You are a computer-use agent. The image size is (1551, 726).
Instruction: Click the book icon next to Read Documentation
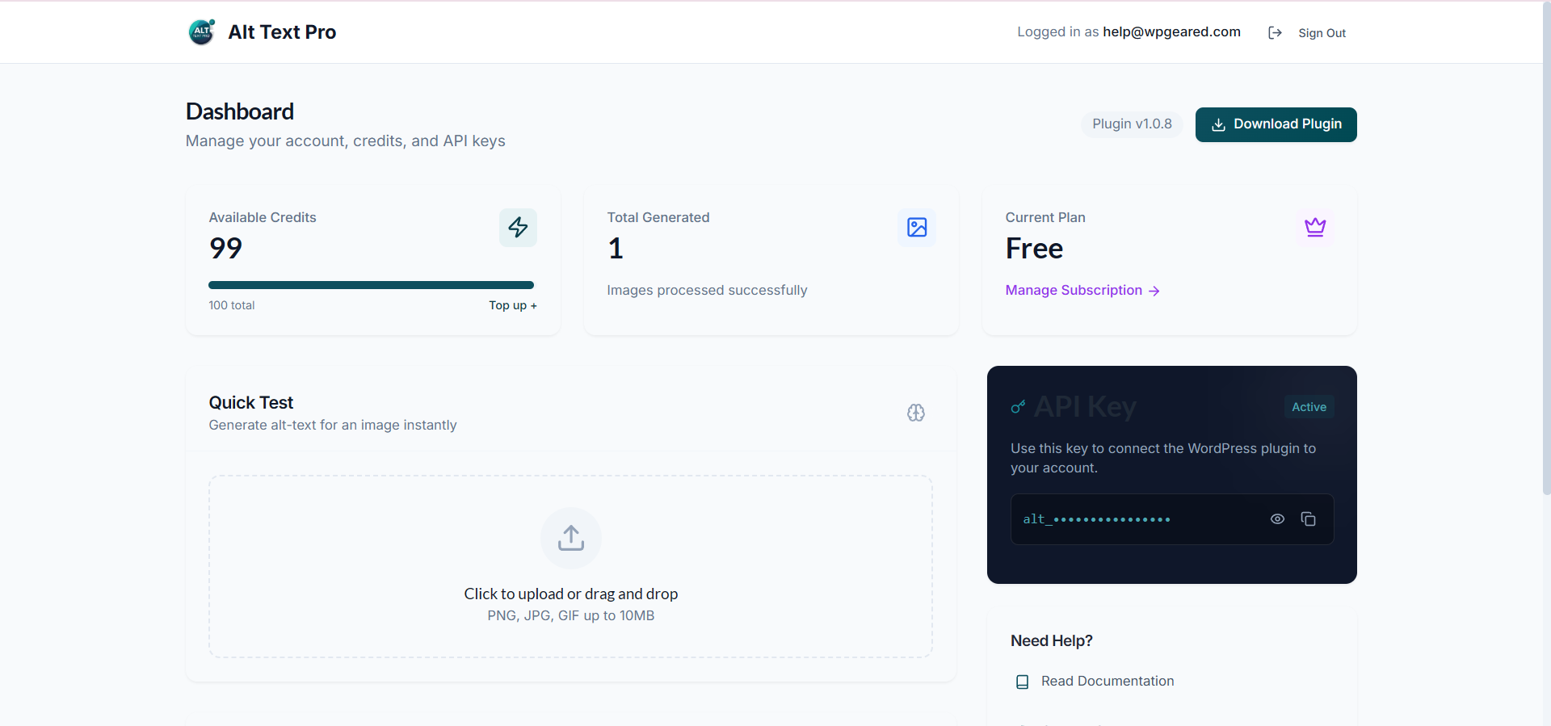pyautogui.click(x=1022, y=682)
